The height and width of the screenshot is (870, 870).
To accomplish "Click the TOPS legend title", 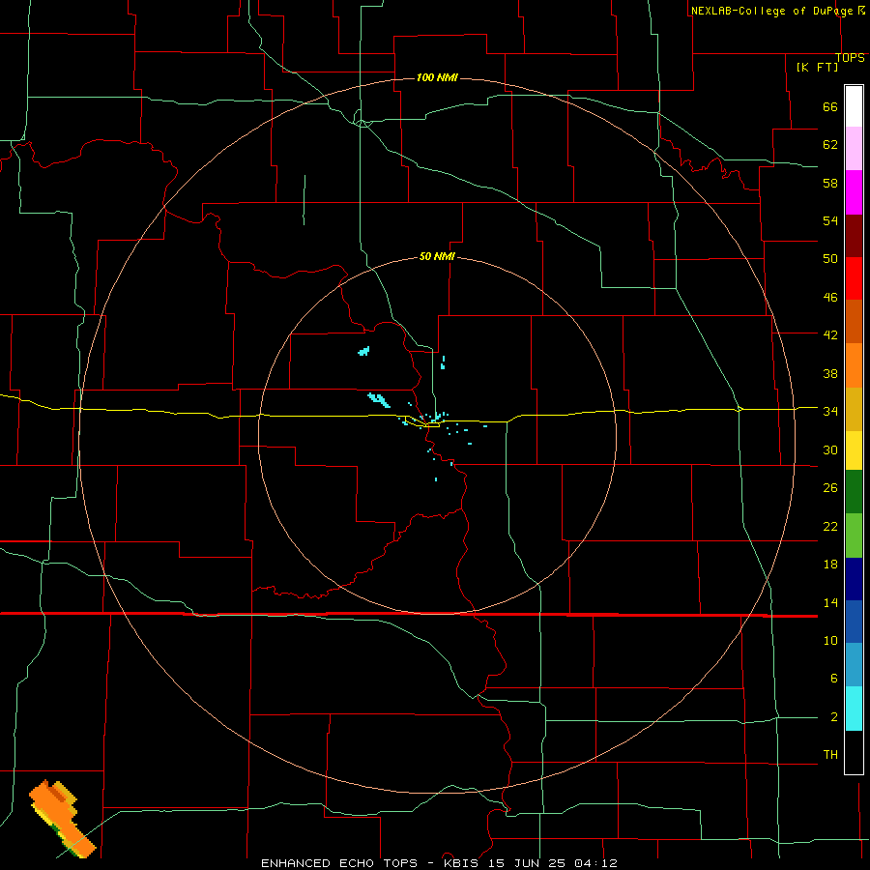I will [850, 57].
